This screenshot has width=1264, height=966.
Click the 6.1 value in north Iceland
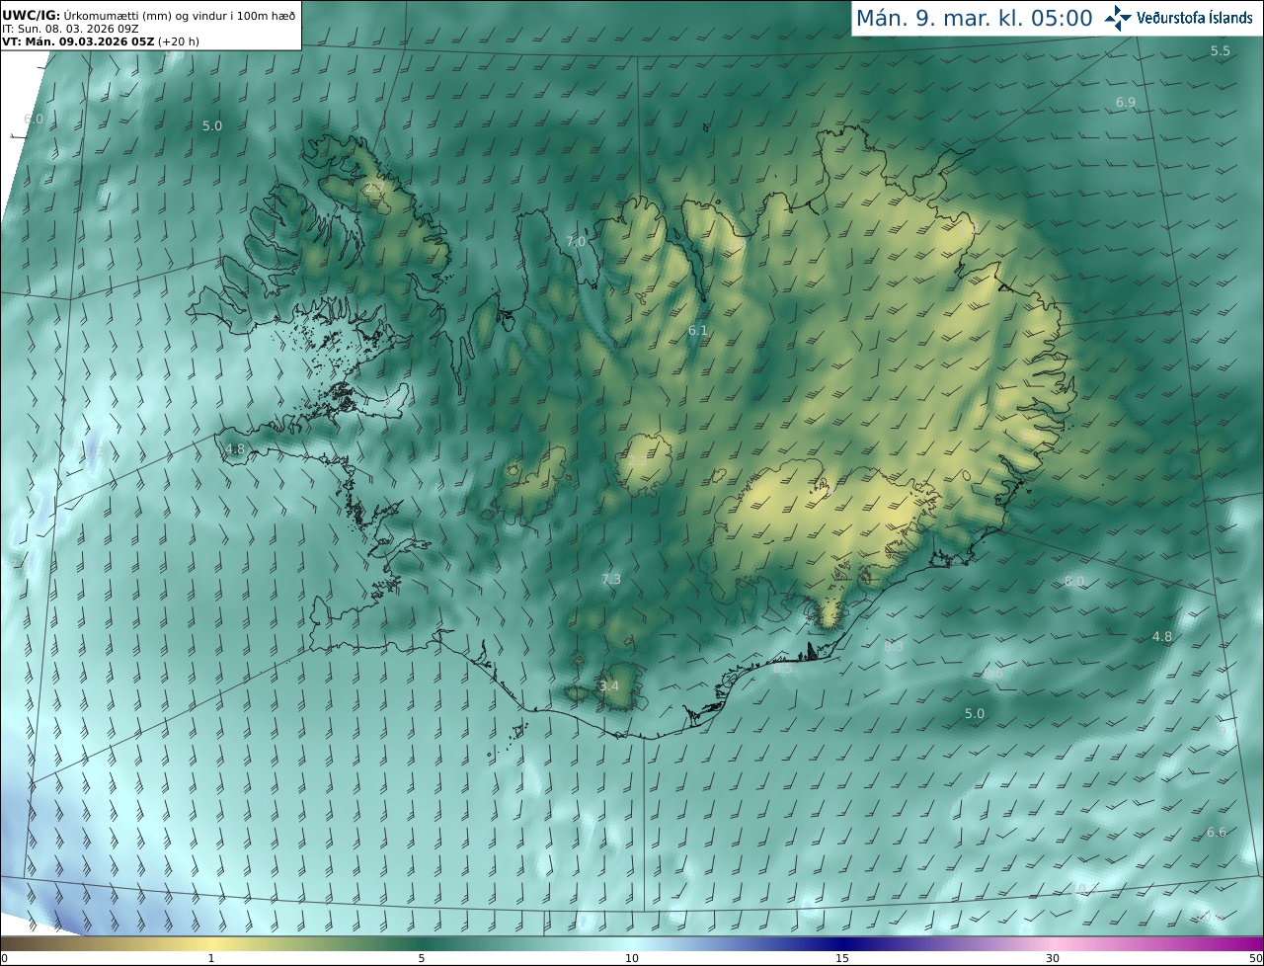pyautogui.click(x=697, y=330)
